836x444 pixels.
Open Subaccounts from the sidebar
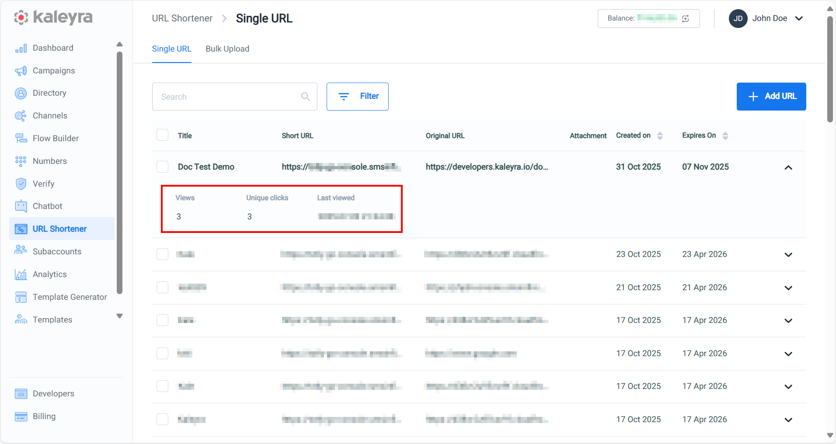click(x=57, y=252)
